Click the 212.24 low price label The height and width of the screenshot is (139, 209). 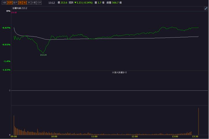[x=43, y=55]
